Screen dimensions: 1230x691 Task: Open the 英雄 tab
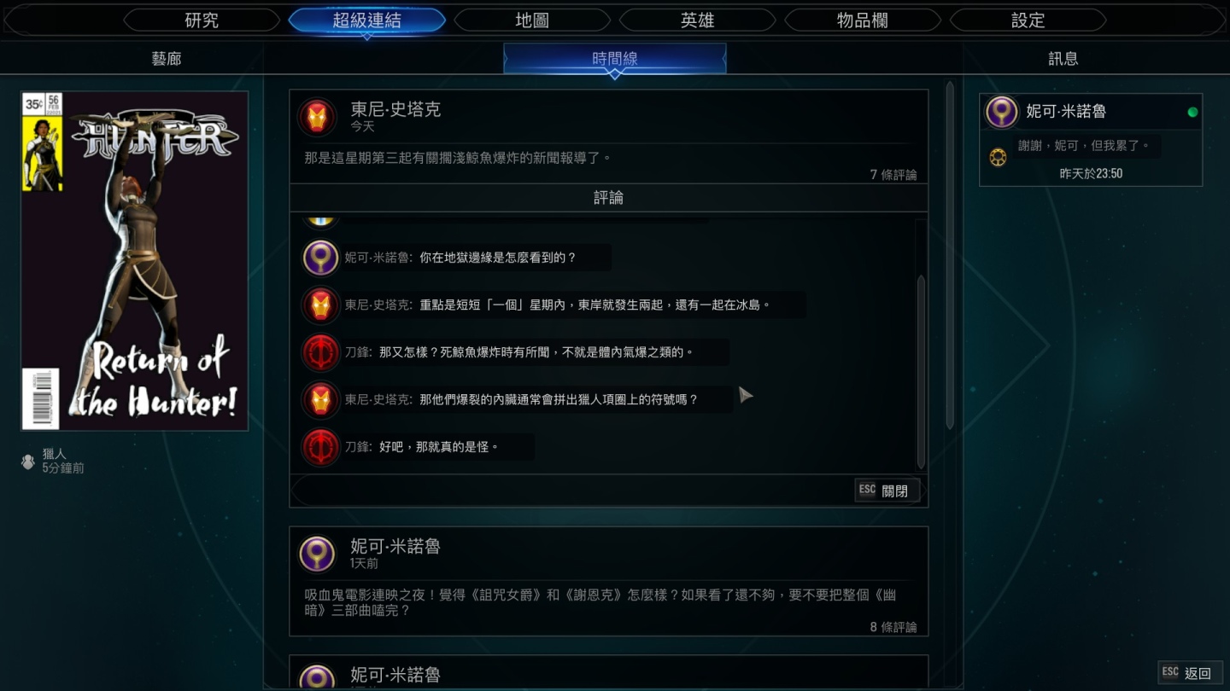[x=697, y=20]
